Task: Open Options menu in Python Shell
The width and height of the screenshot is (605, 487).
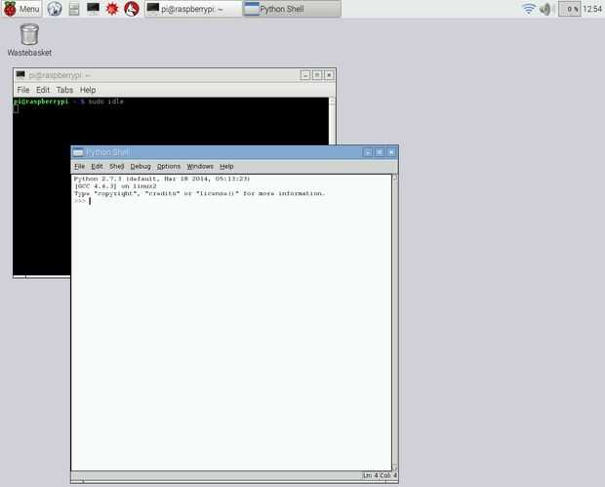Action: pos(169,166)
